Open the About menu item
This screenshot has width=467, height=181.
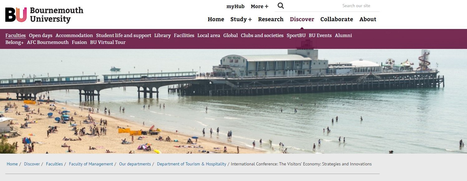point(368,19)
